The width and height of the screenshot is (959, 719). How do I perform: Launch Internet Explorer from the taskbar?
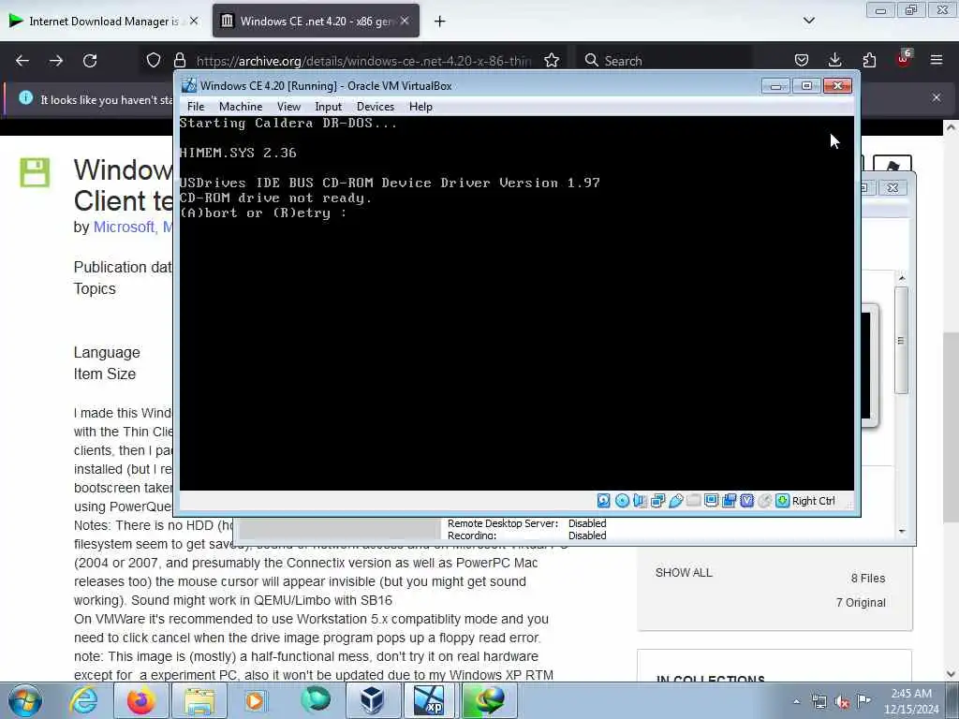[83, 700]
